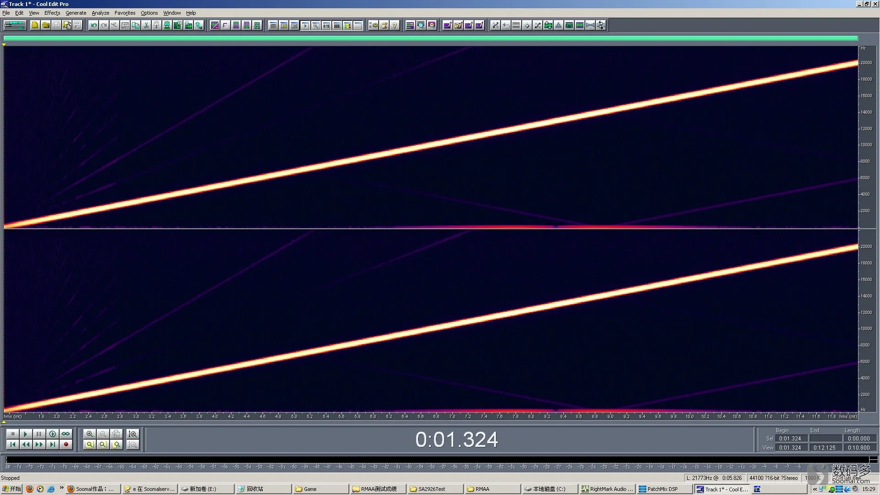Open File menu
The height and width of the screenshot is (495, 880).
(6, 13)
